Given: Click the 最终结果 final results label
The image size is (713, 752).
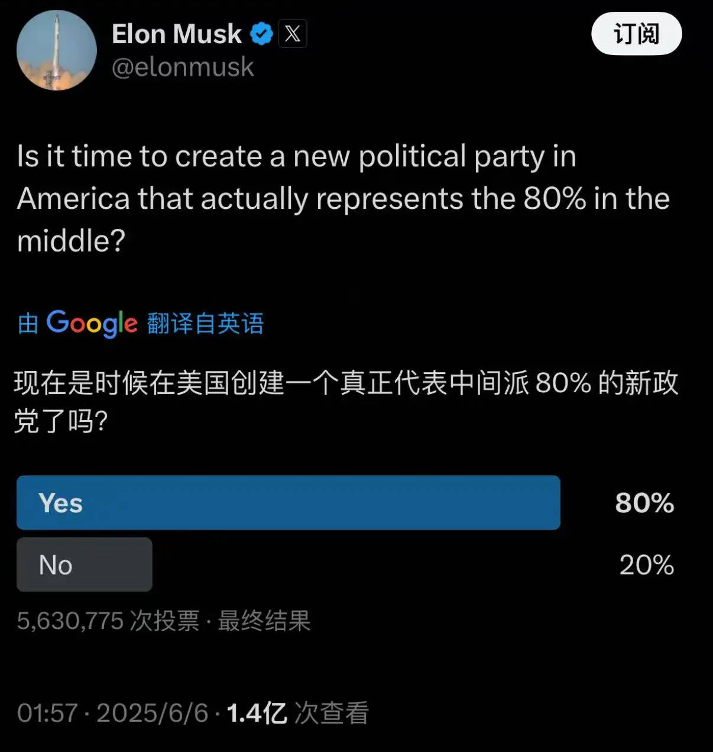Looking at the screenshot, I should (x=264, y=621).
